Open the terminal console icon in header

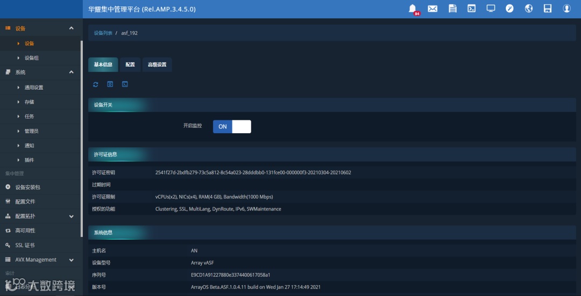tap(471, 9)
